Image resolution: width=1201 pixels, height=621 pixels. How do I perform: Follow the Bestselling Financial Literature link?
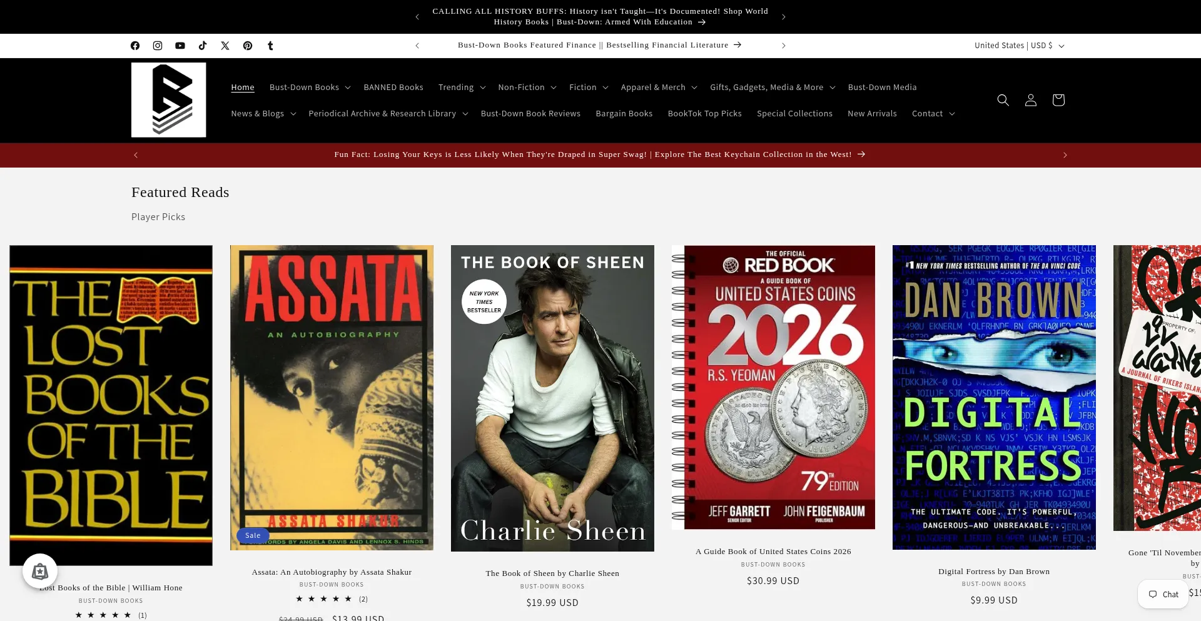click(x=600, y=45)
